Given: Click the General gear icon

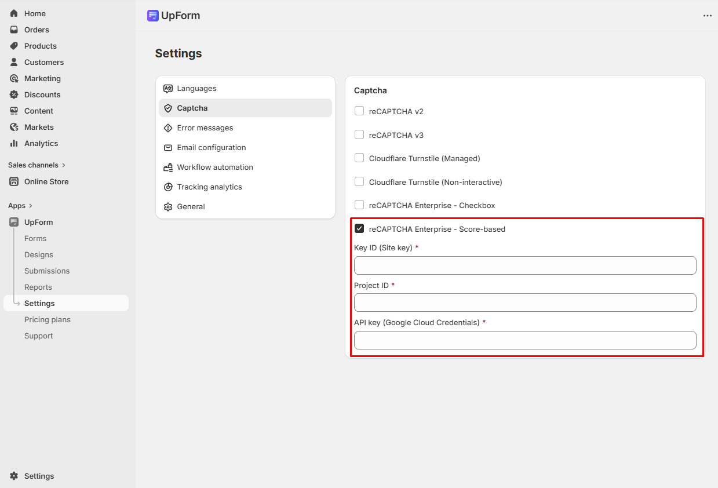Looking at the screenshot, I should (x=168, y=207).
